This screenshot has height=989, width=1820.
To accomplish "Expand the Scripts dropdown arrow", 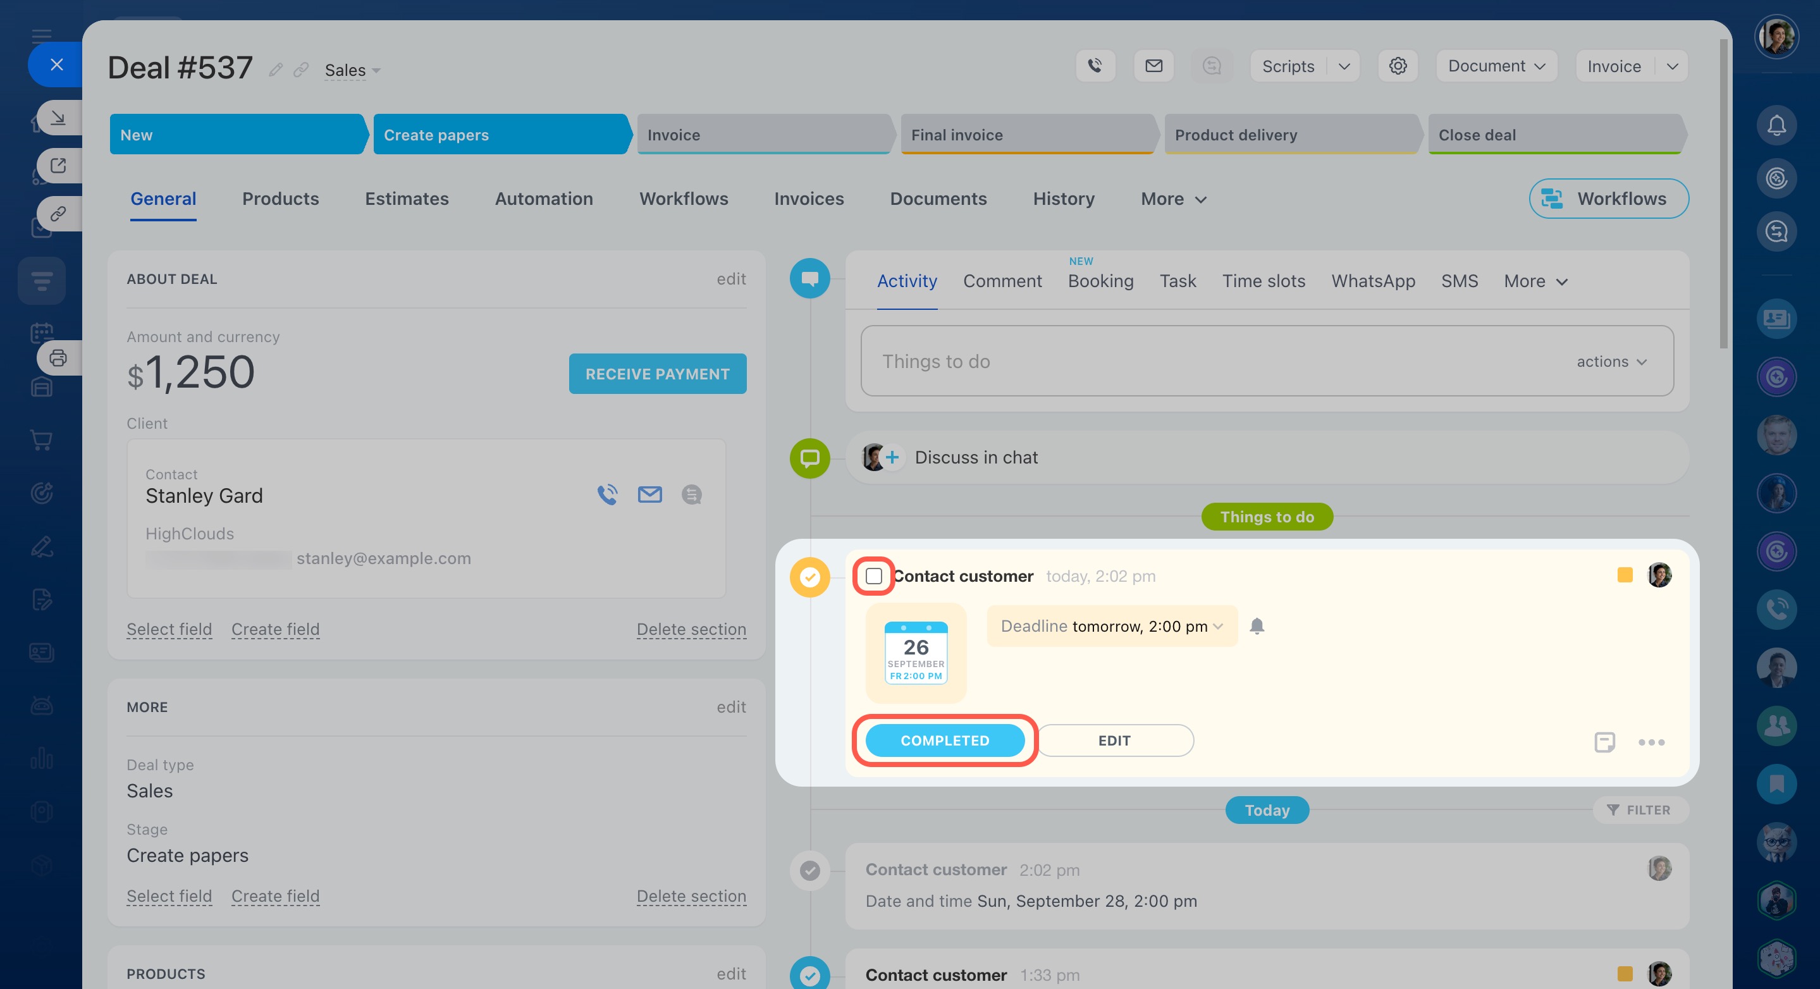I will pos(1344,66).
